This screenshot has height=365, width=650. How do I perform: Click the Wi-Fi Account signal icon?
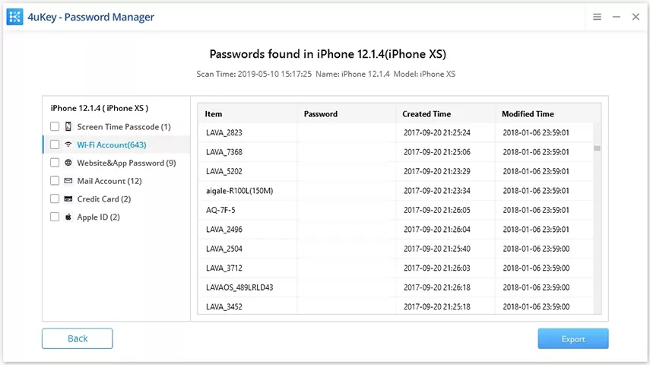pos(68,144)
